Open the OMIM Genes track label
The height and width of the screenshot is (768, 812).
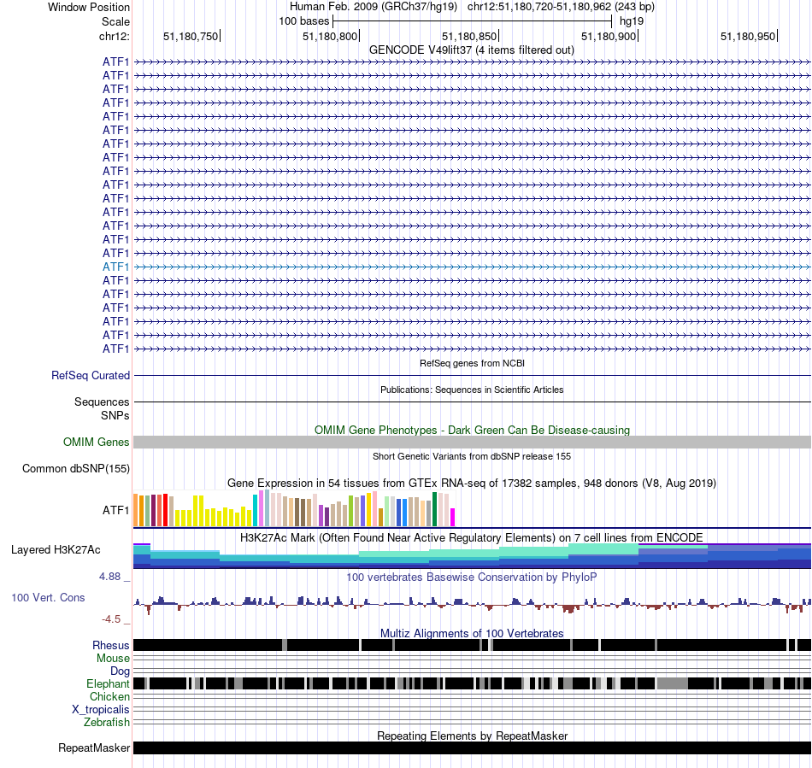97,442
